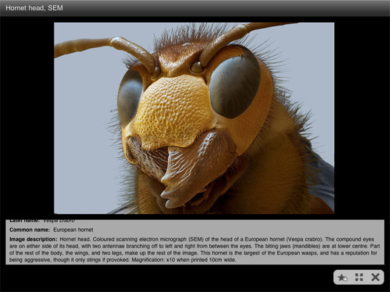
Task: Select the 'Common name:' label
Action: (30, 230)
